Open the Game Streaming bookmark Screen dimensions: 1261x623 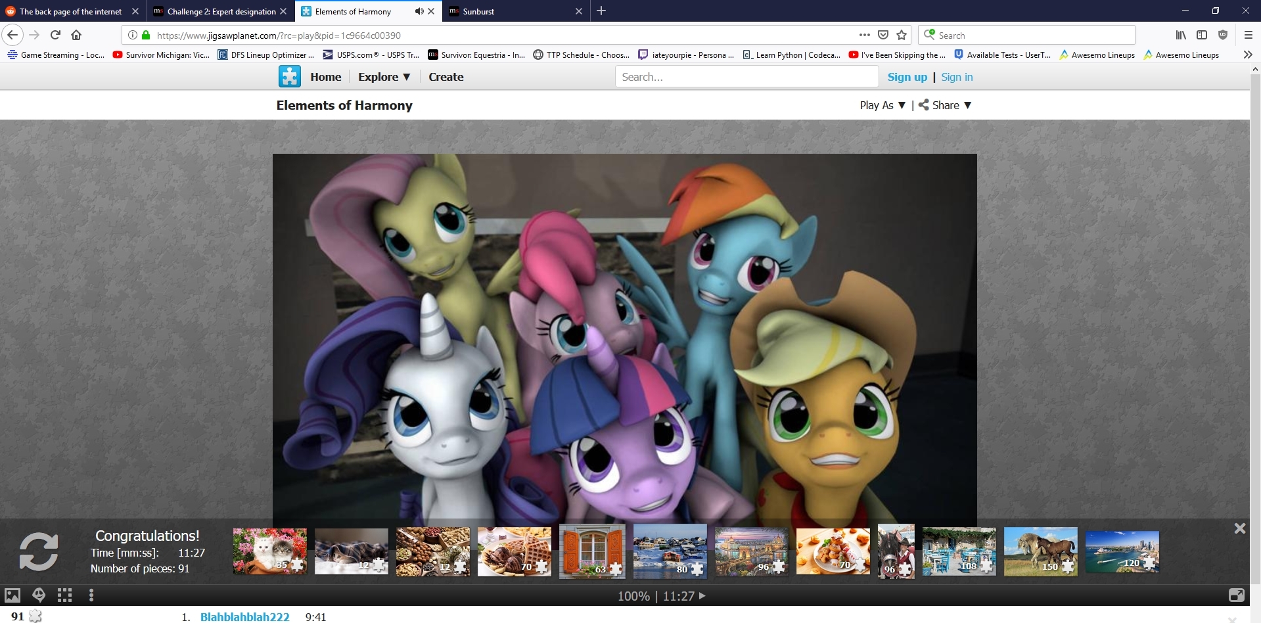click(x=57, y=55)
